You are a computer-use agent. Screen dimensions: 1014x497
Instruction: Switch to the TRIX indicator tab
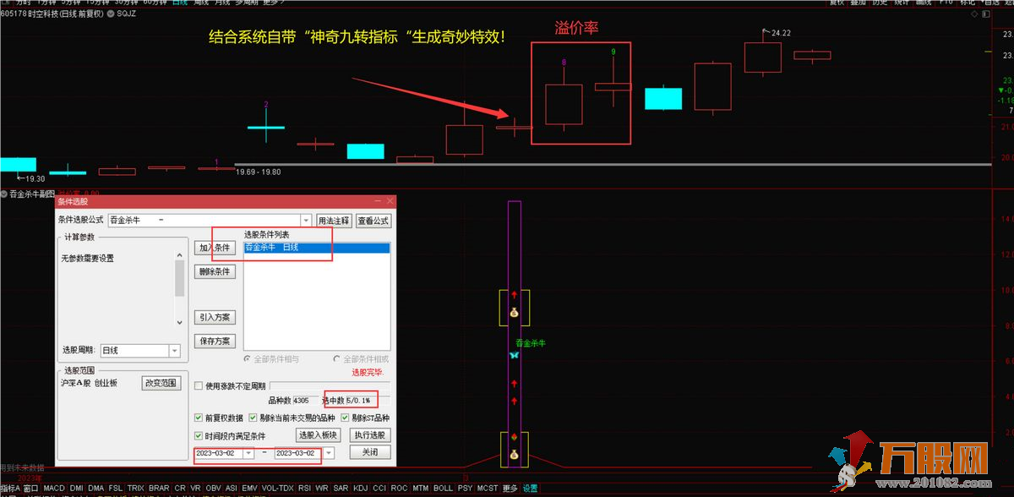click(136, 489)
